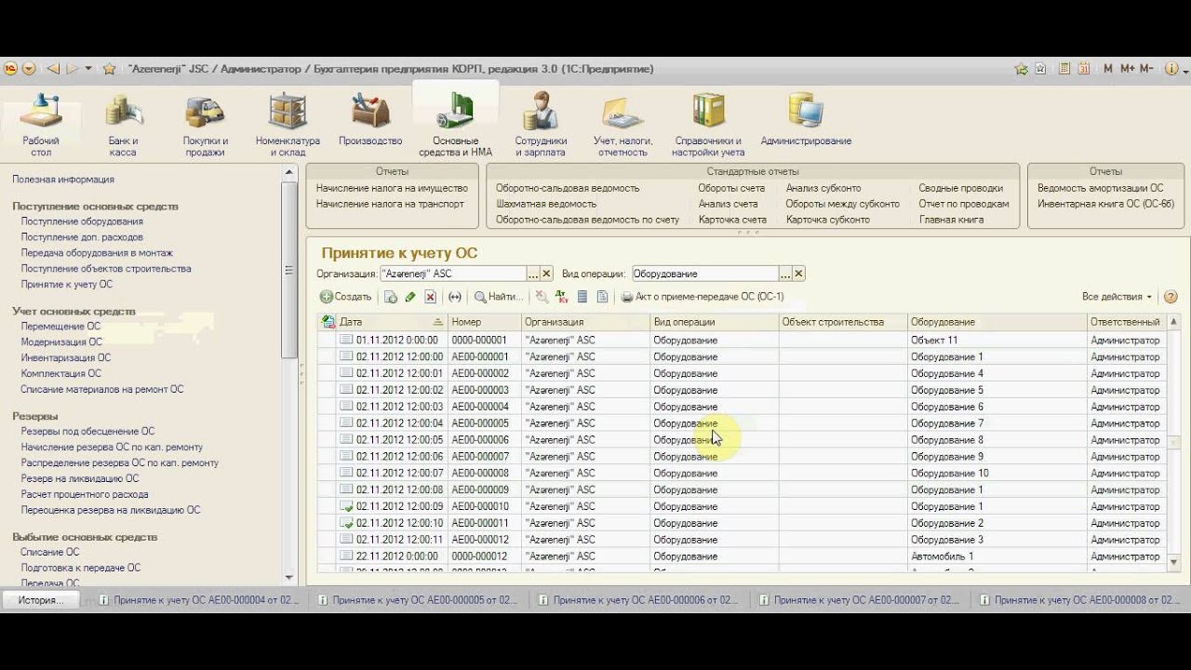1191x670 pixels.
Task: Open Начисление налога на имущество report
Action: (x=392, y=188)
